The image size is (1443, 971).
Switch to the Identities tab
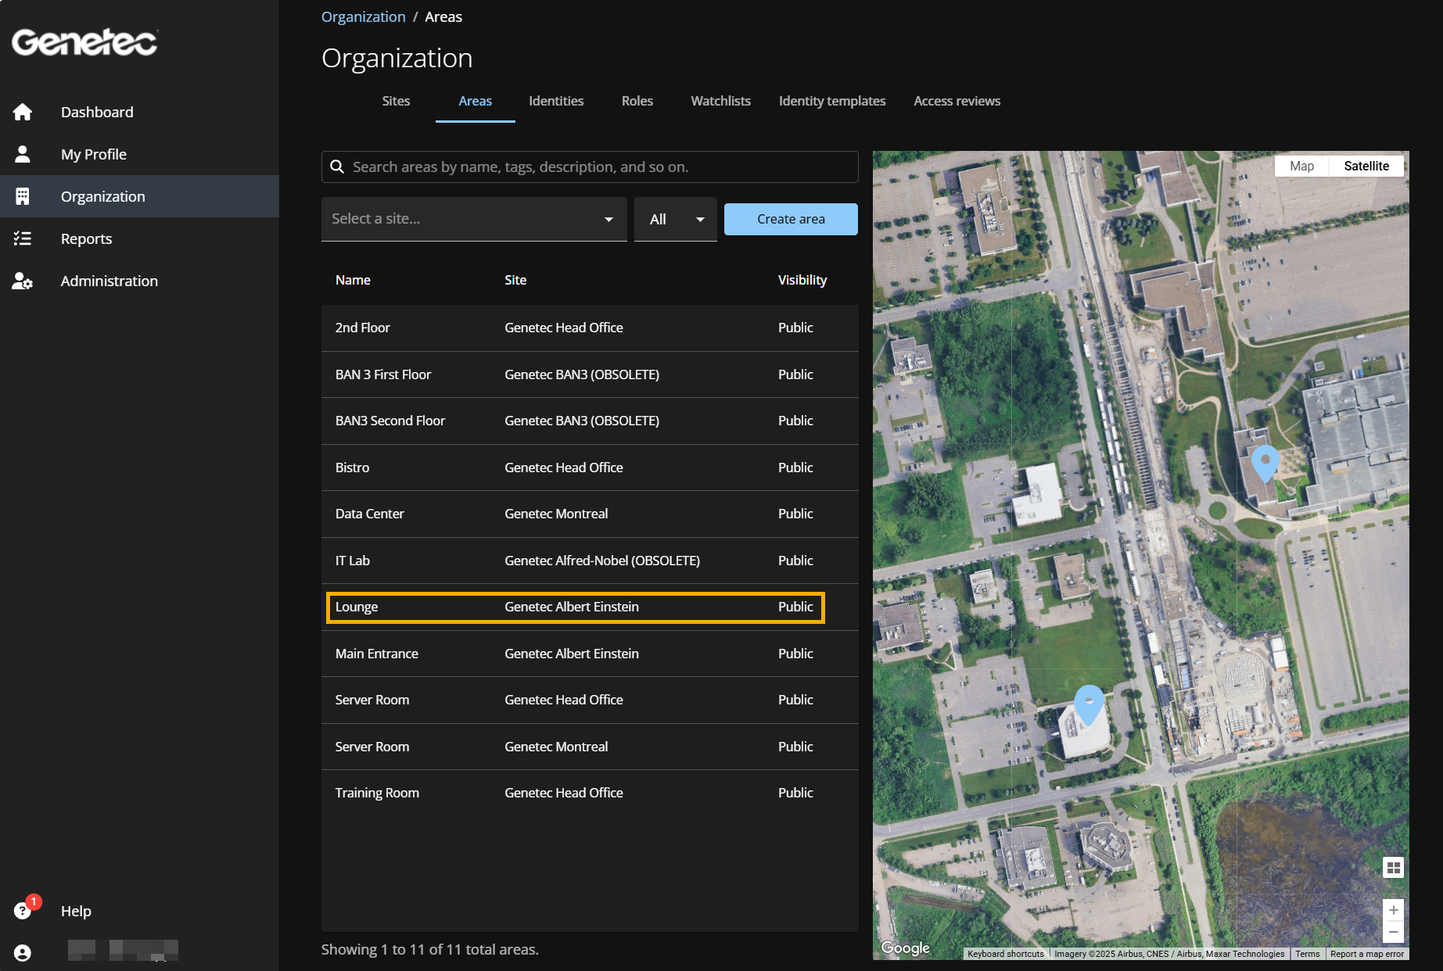[555, 101]
